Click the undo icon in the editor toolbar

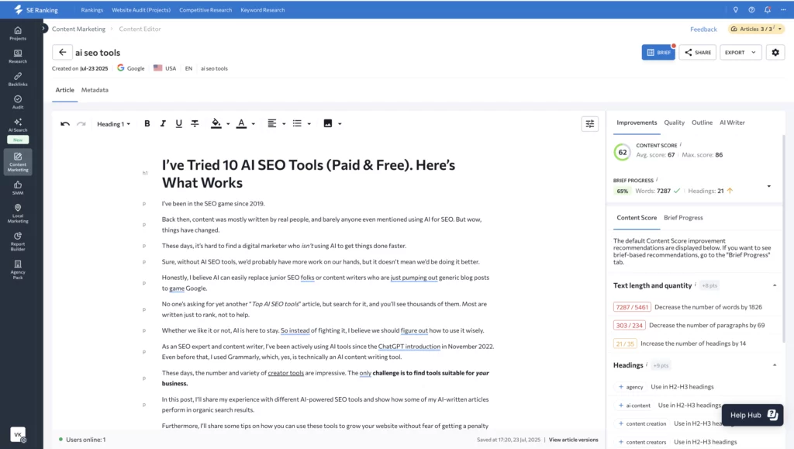(65, 123)
